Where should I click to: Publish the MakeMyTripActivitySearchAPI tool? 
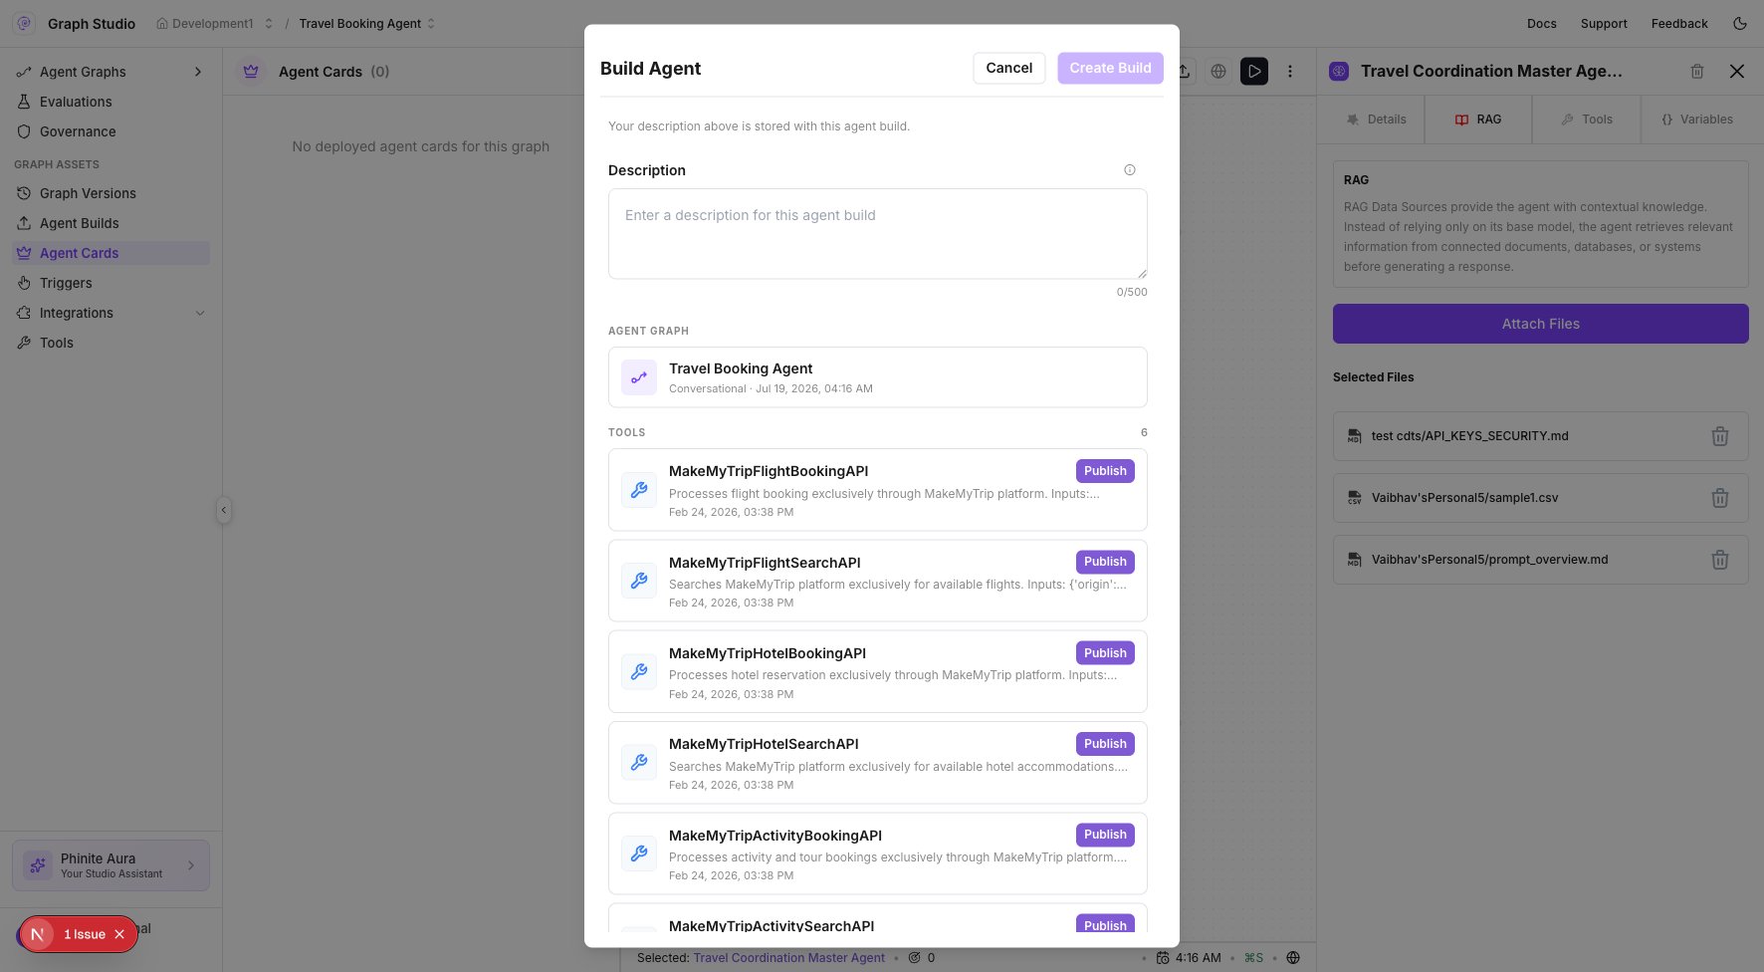[1105, 924]
